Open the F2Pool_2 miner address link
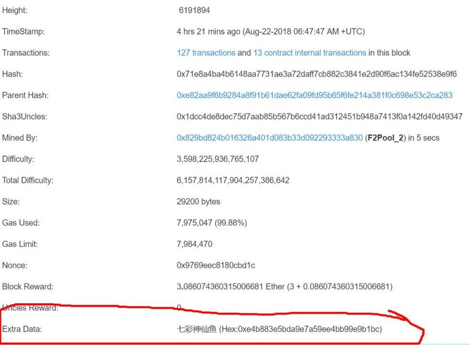This screenshot has width=470, height=345. [269, 138]
